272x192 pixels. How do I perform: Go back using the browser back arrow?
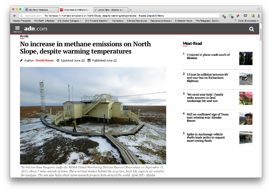tap(14, 16)
